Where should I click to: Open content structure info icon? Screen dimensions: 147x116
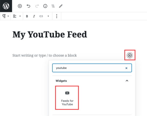(x=45, y=6)
